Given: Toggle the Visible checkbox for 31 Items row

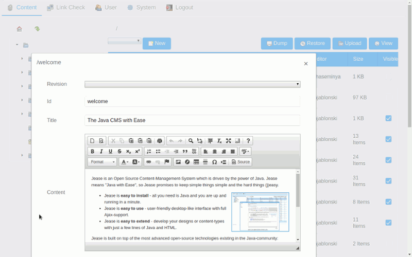Looking at the screenshot, I should coord(388,181).
